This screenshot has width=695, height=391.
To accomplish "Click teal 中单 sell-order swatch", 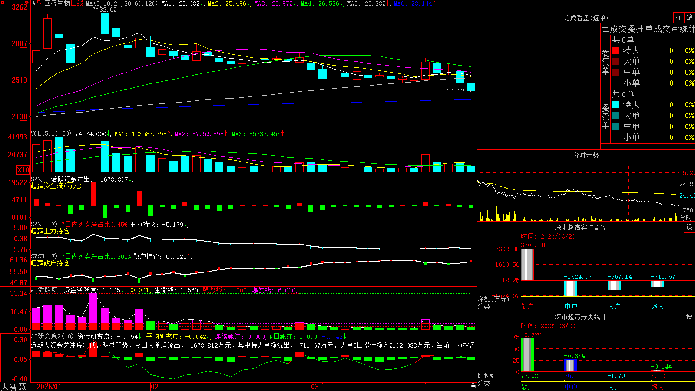I will coord(615,126).
